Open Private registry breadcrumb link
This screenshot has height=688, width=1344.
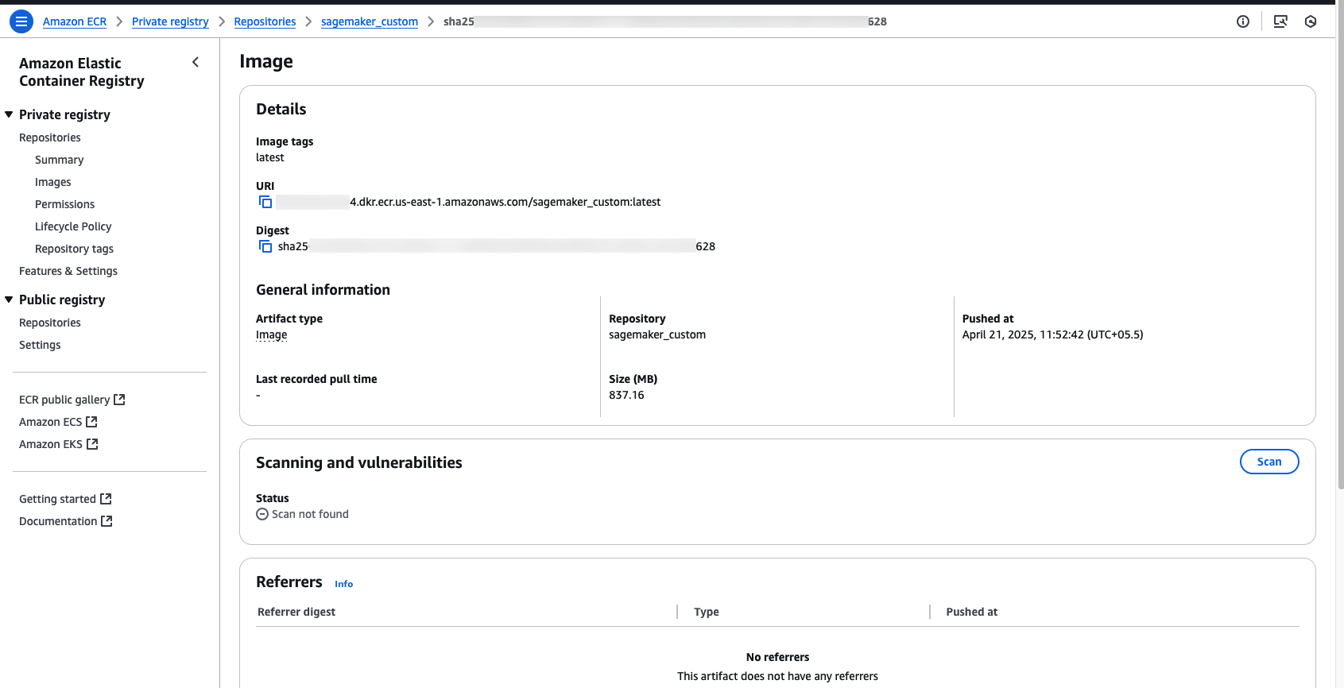click(x=170, y=21)
